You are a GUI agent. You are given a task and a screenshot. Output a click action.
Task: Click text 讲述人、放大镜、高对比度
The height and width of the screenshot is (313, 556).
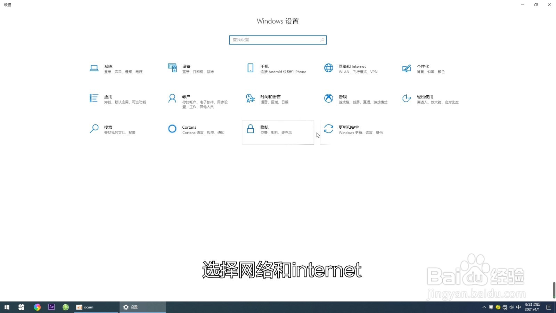(438, 102)
